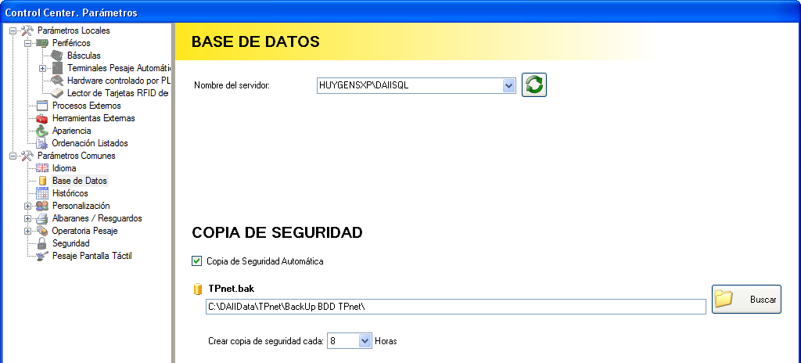Expand the Terminales Pesaje Automático node

coord(42,68)
